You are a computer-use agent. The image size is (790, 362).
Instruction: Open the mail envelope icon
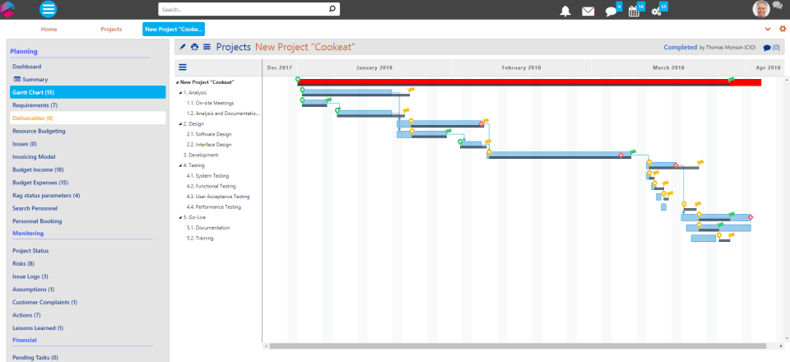[588, 11]
